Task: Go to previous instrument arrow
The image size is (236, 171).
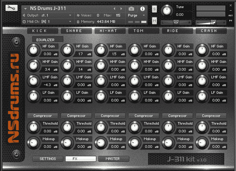Action: [115, 9]
